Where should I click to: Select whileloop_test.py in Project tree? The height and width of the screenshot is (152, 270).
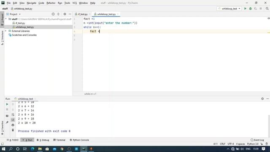click(24, 27)
